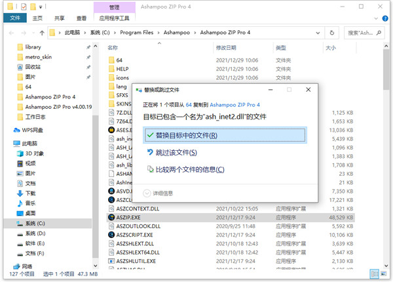Sort by the 大小 column header
Image resolution: width=393 pixels, height=282 pixels.
(x=331, y=48)
